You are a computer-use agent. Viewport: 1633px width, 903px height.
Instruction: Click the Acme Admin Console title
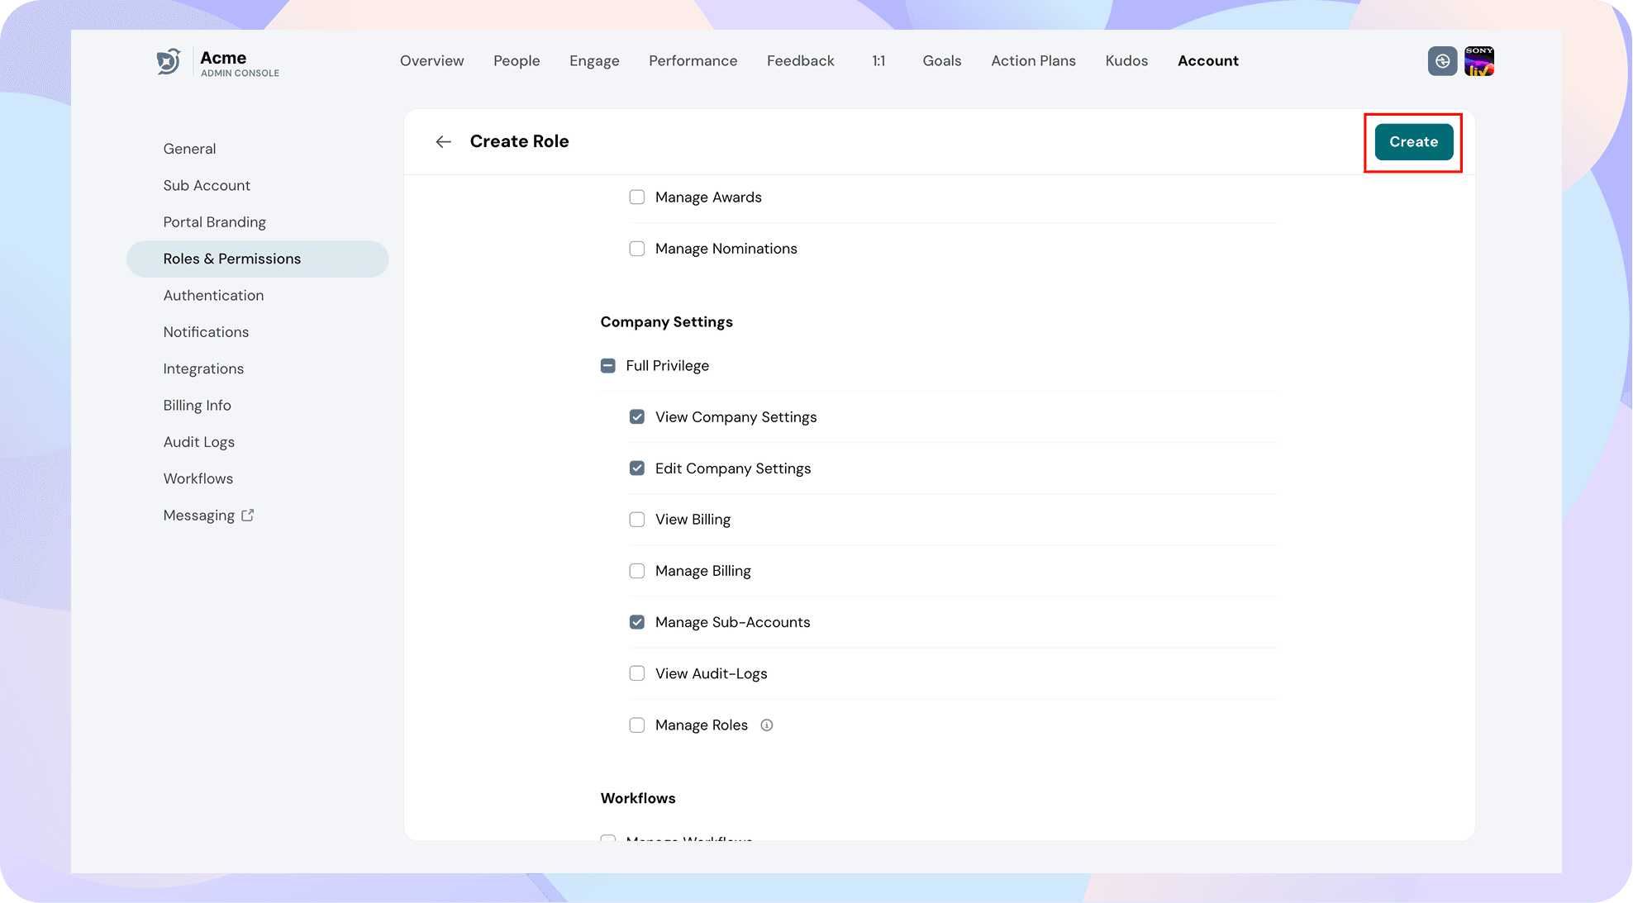[240, 63]
